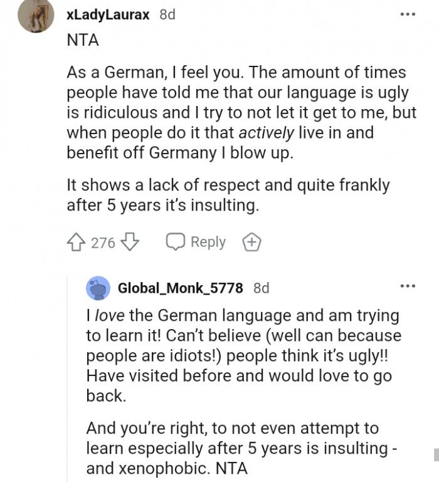Click the 8d timestamp beside Global_Monk_5778
Screen dimensions: 439x482
tap(261, 288)
